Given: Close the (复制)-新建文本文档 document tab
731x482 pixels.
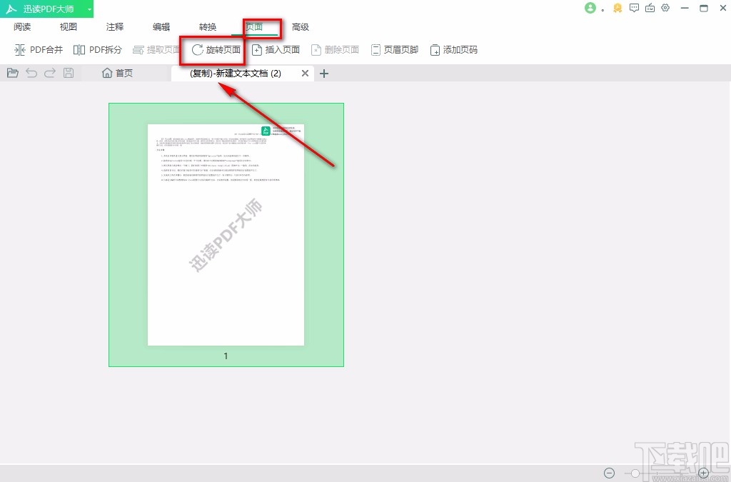Looking at the screenshot, I should pos(304,73).
